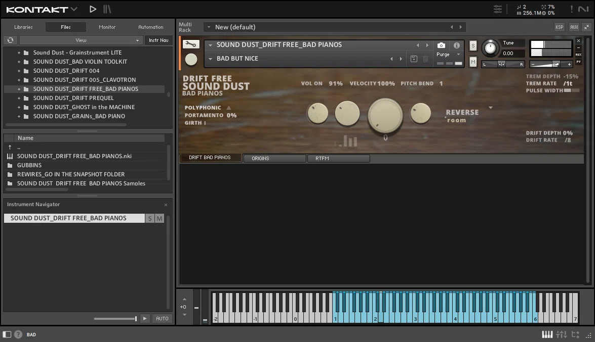Click the Tune knob
The height and width of the screenshot is (342, 595).
pyautogui.click(x=490, y=48)
